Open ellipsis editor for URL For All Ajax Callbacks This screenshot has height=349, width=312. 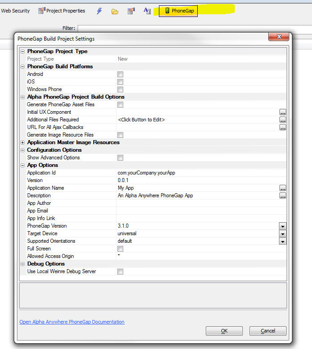pyautogui.click(x=283, y=127)
